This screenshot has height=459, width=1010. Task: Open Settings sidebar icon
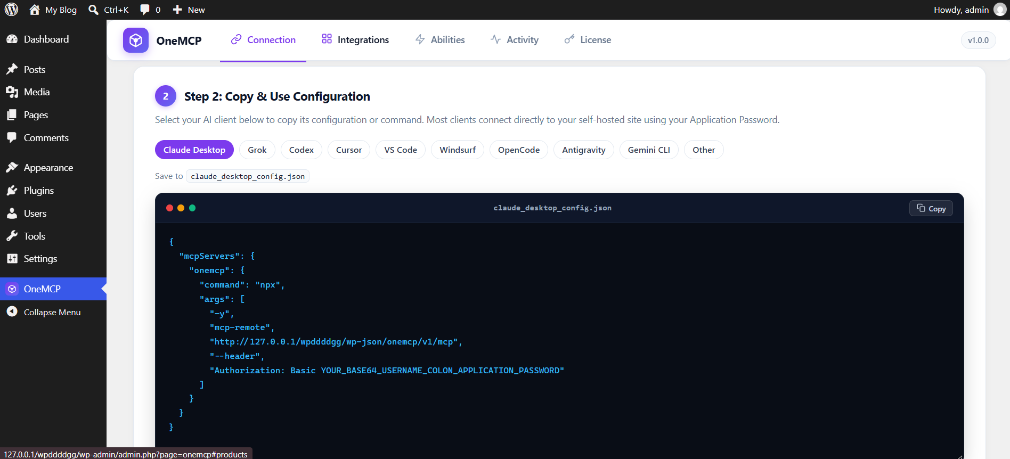coord(12,259)
